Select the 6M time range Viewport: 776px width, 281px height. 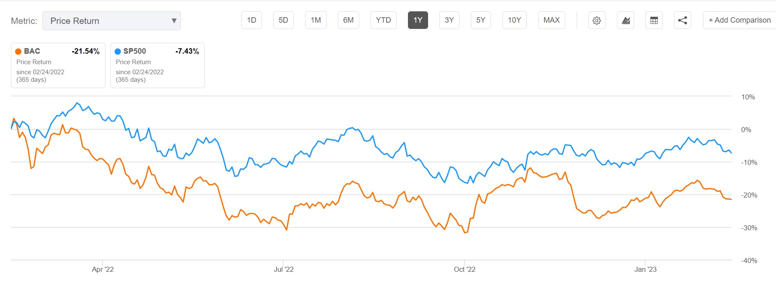pos(348,20)
